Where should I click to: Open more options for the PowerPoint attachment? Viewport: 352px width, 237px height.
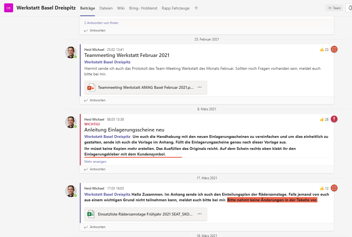(x=200, y=87)
